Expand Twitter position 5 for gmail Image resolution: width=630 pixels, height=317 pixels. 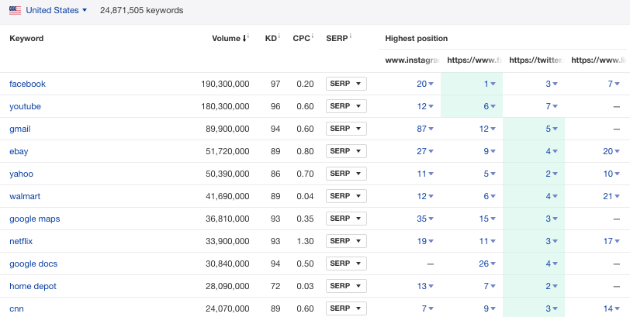[x=552, y=129]
